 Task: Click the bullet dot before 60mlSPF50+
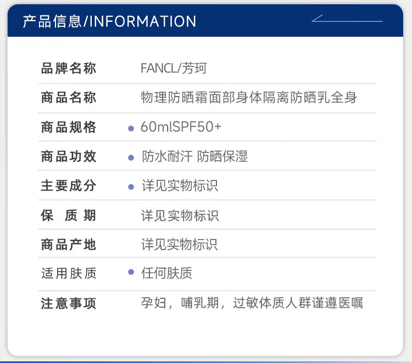[x=131, y=128]
